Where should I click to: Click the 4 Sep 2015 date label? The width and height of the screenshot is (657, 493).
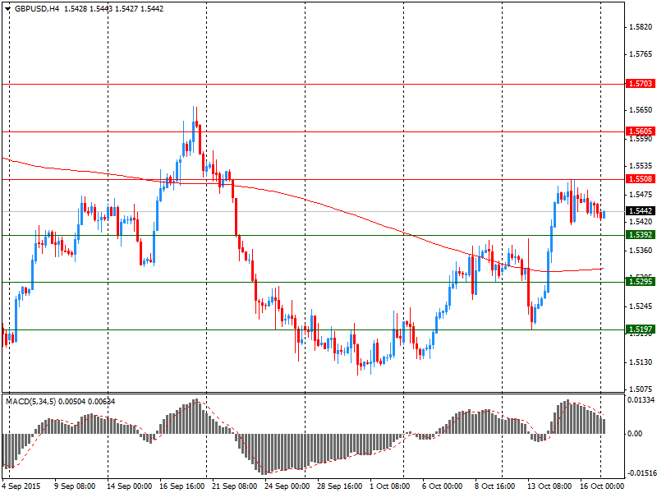click(21, 486)
